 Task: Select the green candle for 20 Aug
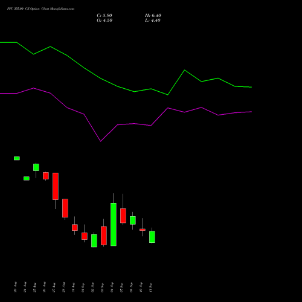pyautogui.click(x=17, y=158)
